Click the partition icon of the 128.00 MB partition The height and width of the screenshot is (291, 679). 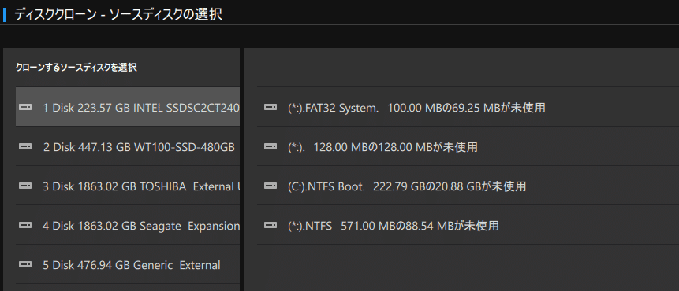(x=270, y=147)
